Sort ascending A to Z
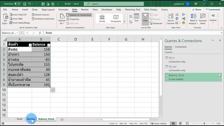The height and width of the screenshot is (126, 224). tap(131, 16)
